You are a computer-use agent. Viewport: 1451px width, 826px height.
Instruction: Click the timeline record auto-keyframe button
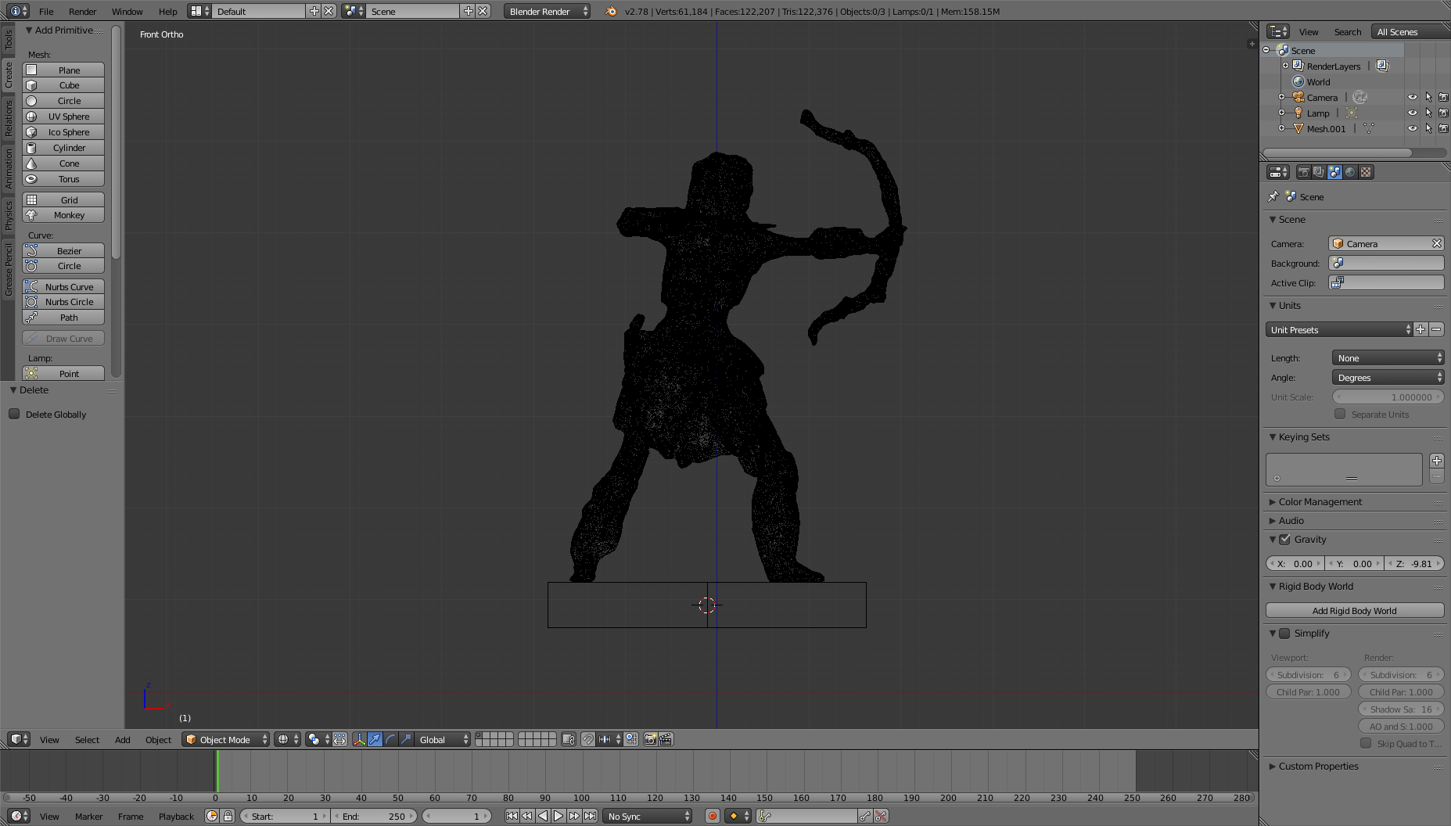coord(712,816)
